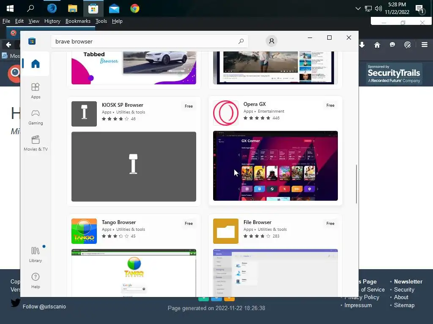Click the chat smiley icon in browser toolbar
This screenshot has height=324, width=433.
click(x=392, y=45)
